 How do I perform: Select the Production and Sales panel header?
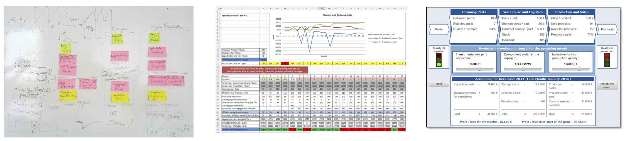pyautogui.click(x=571, y=12)
